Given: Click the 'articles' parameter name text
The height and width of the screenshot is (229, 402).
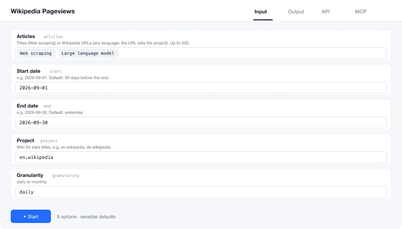Looking at the screenshot, I should point(53,37).
